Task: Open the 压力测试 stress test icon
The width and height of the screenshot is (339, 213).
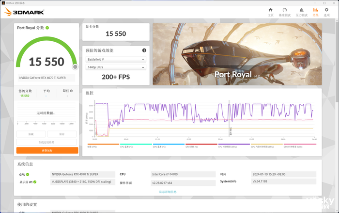Action: coord(302,10)
